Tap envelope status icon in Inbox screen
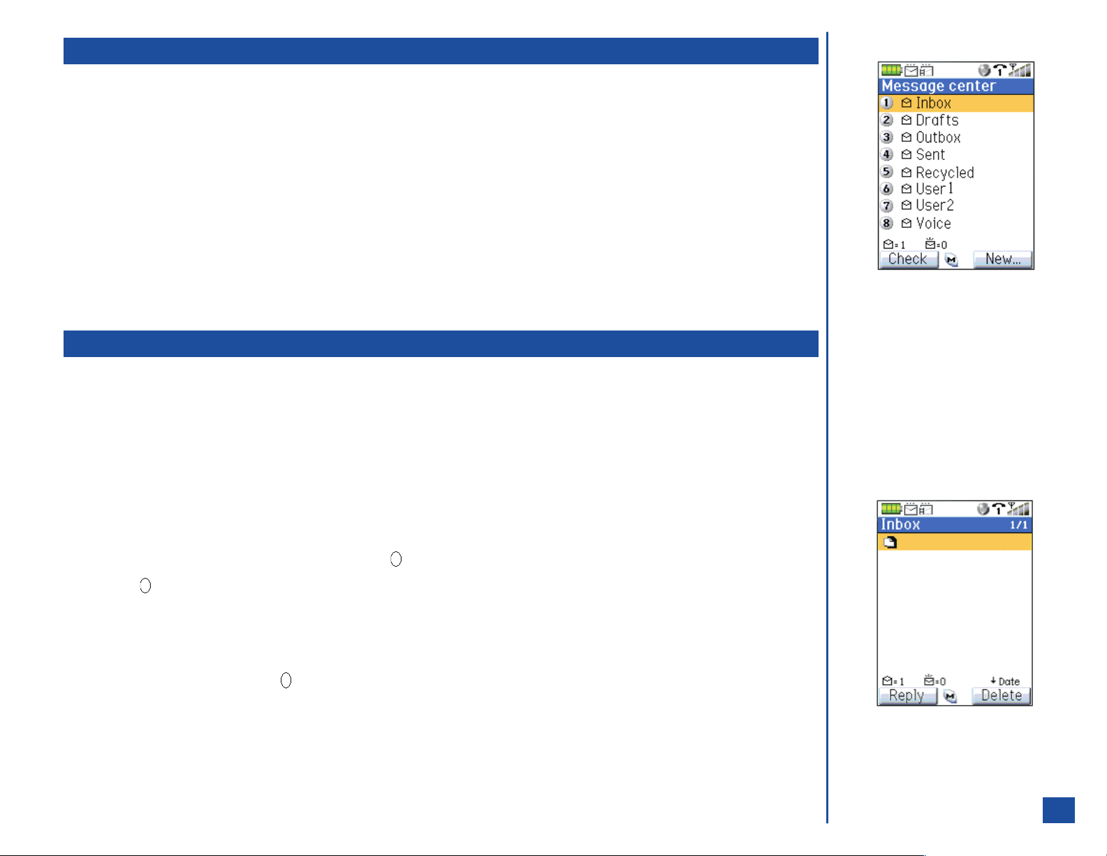The height and width of the screenshot is (856, 1107). pos(911,509)
